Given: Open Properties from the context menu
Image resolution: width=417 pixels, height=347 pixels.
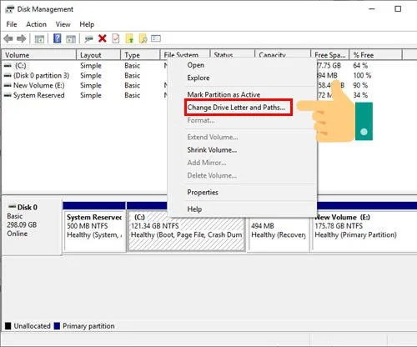Looking at the screenshot, I should point(203,193).
